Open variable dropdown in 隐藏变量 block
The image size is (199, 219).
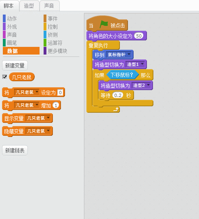coord(38,131)
